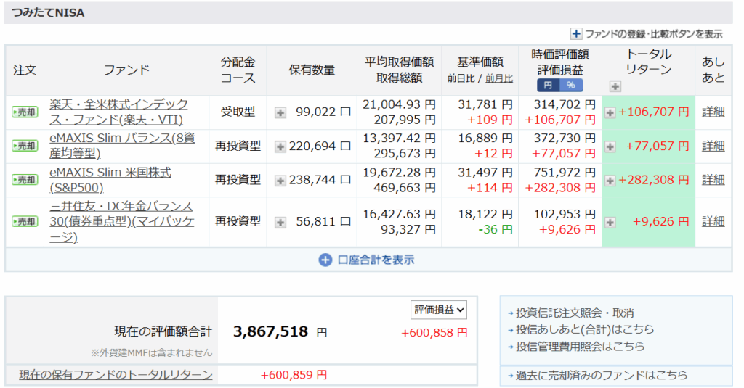Click -36 円 daily change value
744x388 pixels.
click(496, 229)
